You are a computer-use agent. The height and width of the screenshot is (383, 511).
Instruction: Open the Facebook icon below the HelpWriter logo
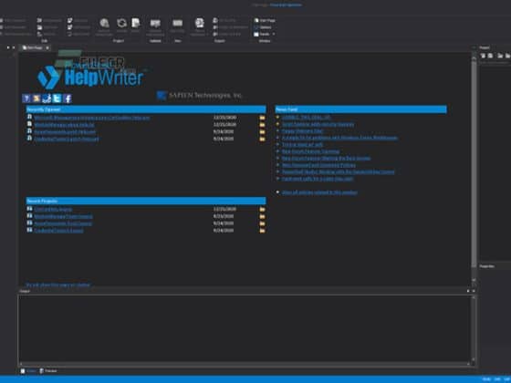coord(68,98)
